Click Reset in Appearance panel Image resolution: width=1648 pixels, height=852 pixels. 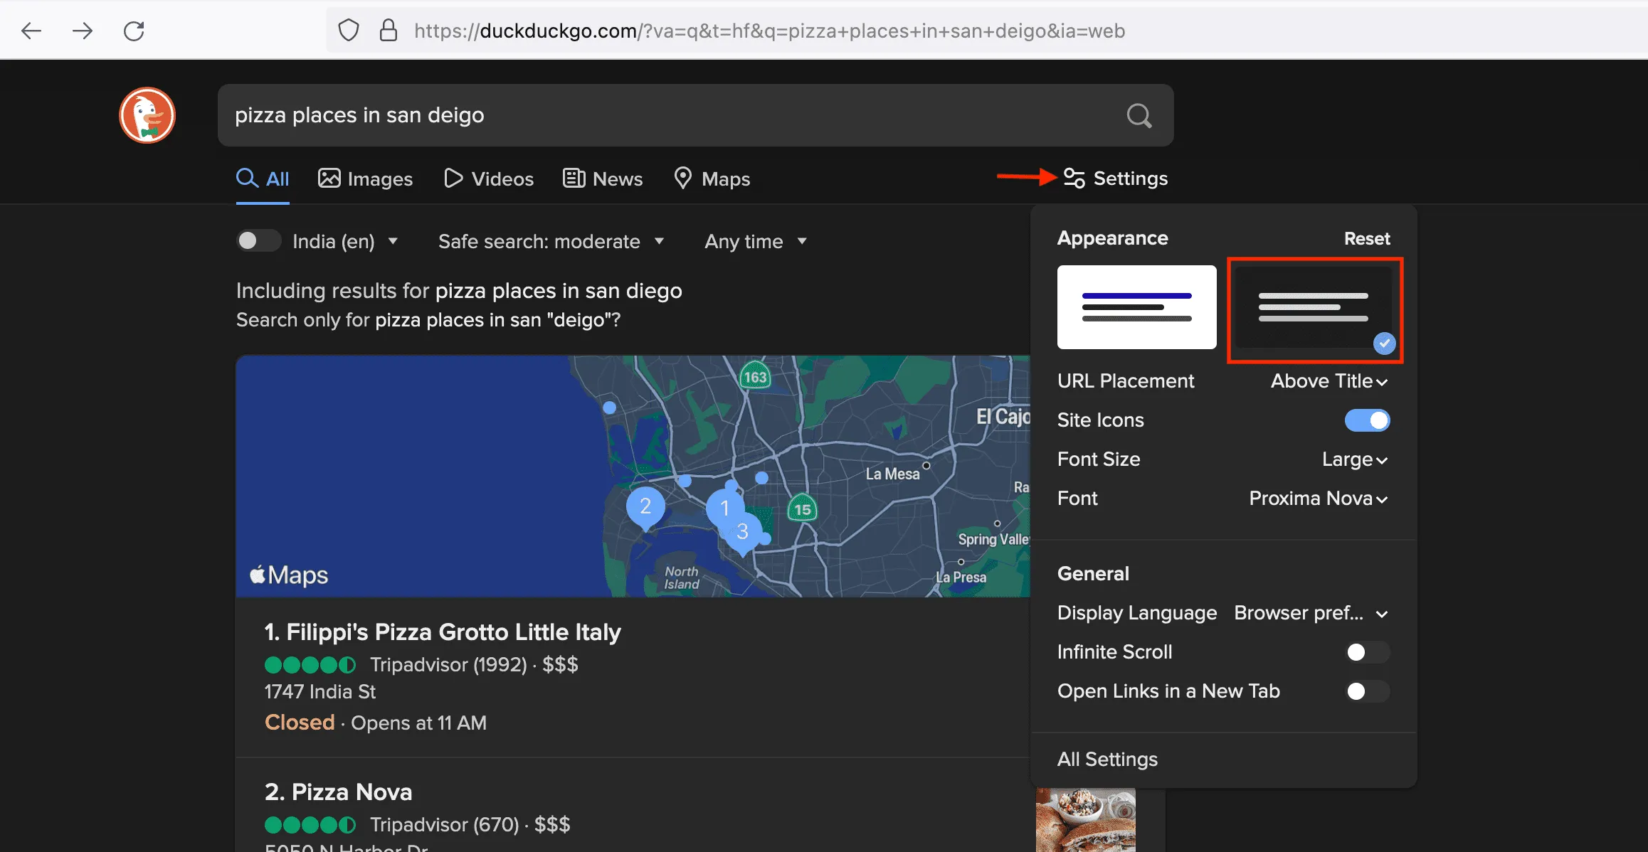pyautogui.click(x=1366, y=238)
